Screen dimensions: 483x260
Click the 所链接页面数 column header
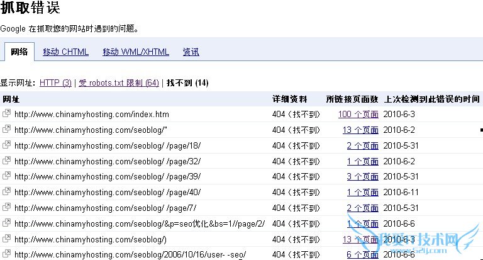click(352, 99)
